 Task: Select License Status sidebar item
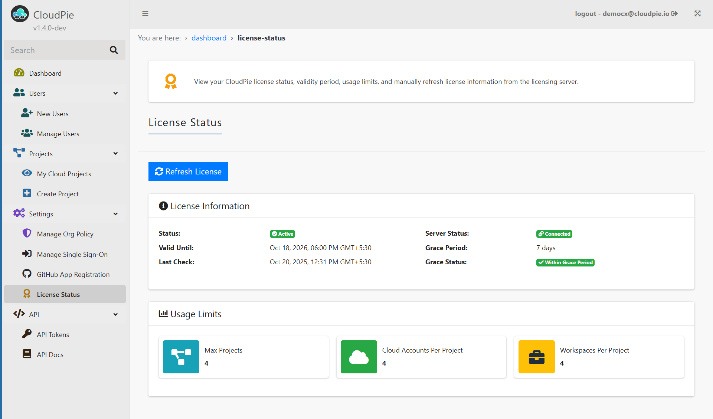tap(58, 294)
